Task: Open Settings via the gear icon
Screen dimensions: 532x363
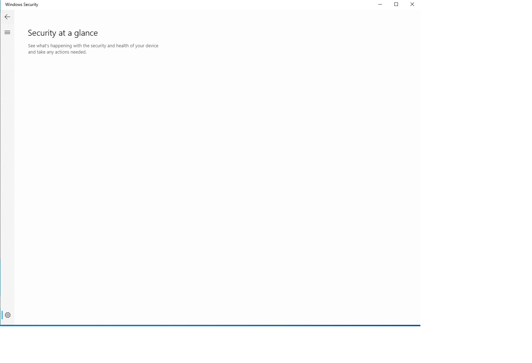Action: (8, 315)
